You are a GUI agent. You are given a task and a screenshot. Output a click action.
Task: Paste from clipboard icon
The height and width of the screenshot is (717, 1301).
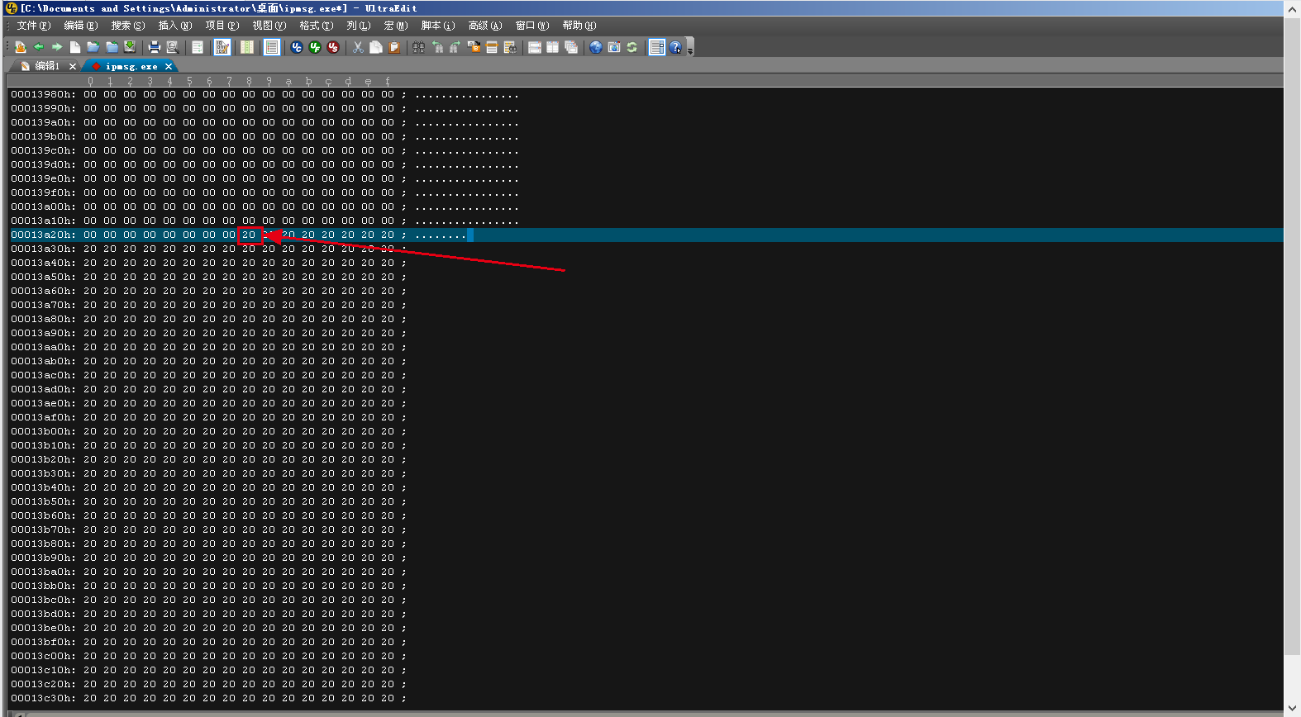tap(393, 47)
